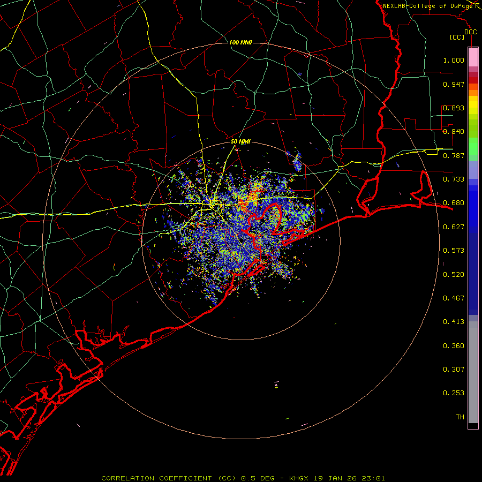Click the [CC] units label
This screenshot has height=482, width=482.
(457, 37)
